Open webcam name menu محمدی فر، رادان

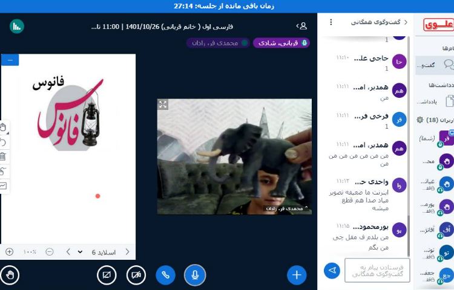(287, 208)
